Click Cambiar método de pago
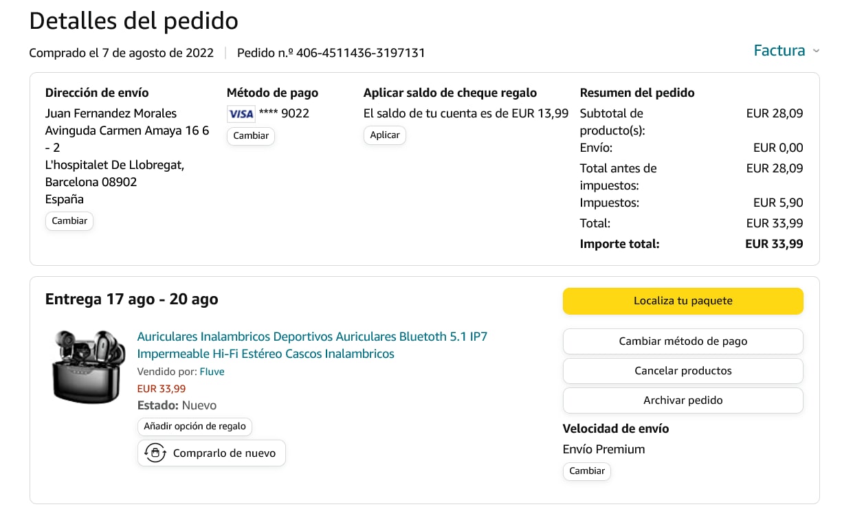842x520 pixels. point(683,341)
